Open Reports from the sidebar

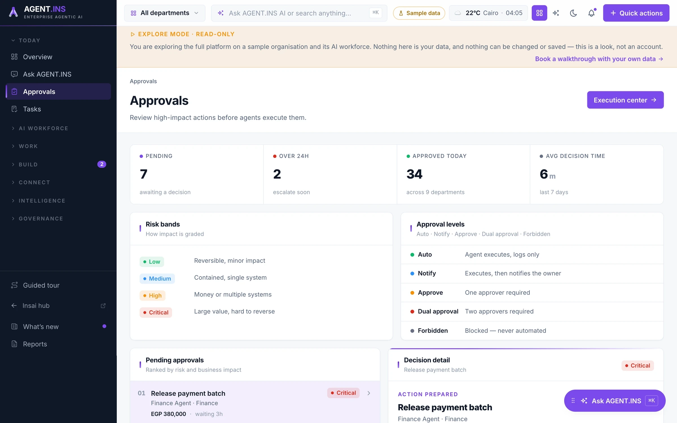tap(58, 344)
